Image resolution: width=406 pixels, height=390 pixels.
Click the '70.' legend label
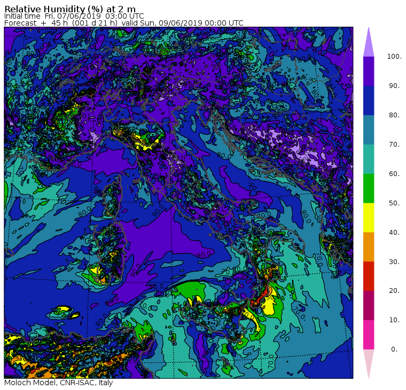point(394,144)
